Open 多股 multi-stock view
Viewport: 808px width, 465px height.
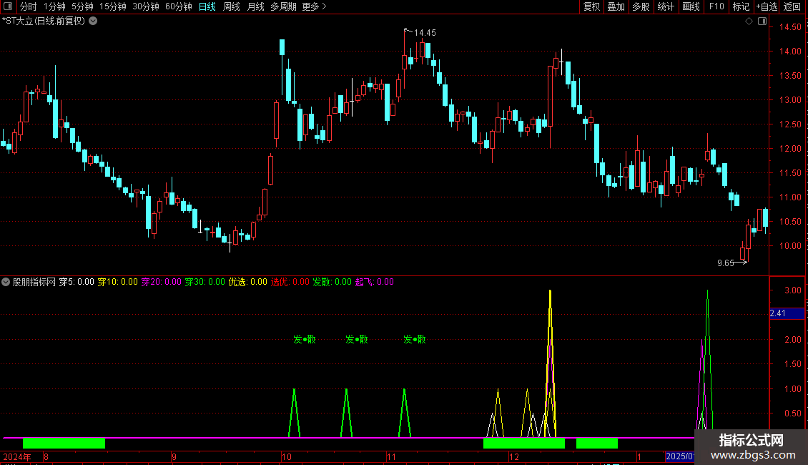641,6
